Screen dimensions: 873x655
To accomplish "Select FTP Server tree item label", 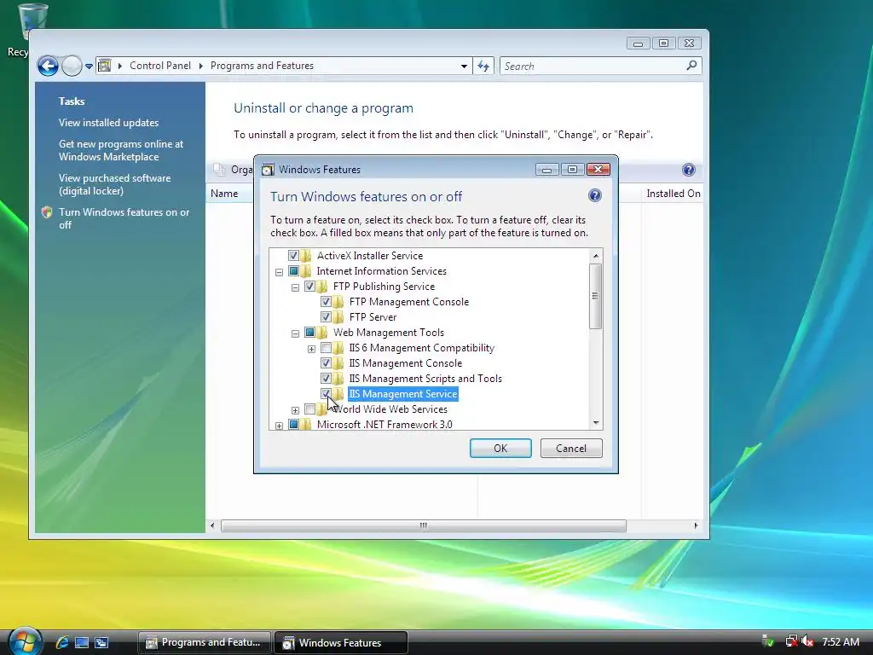I will (x=373, y=317).
